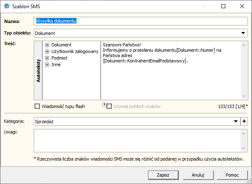Viewport: 252px width, 184px height.
Task: Click the Zapisz button
Action: pos(163,175)
